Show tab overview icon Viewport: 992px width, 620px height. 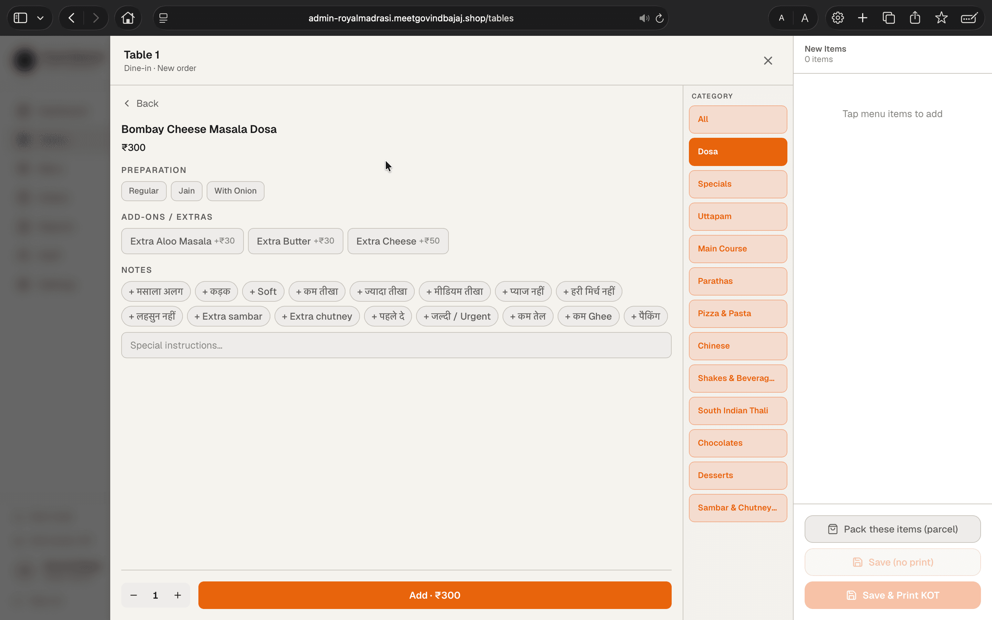tap(889, 18)
